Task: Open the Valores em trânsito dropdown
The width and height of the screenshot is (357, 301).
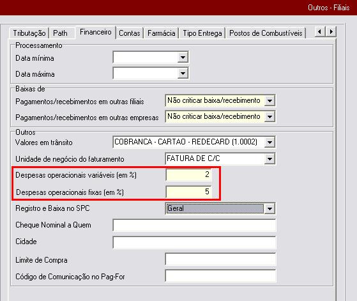Action: pyautogui.click(x=270, y=142)
